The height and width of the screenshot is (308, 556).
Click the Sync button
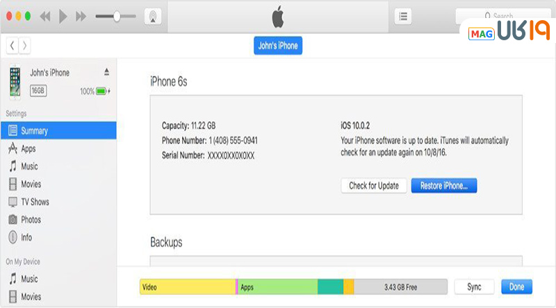pos(474,286)
